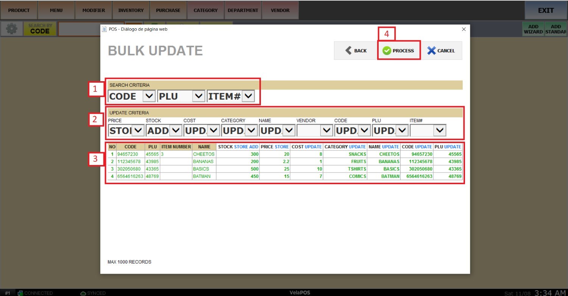This screenshot has width=568, height=296.
Task: Select the CHEETOS row in the table
Action: (x=204, y=154)
